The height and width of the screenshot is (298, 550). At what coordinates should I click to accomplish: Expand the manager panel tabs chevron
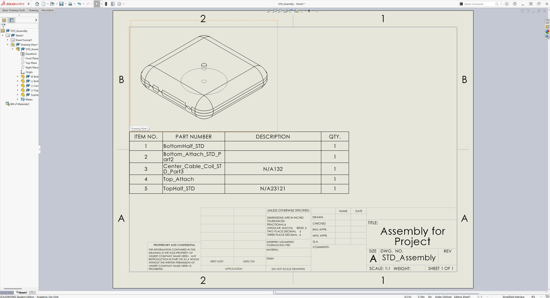(x=36, y=20)
